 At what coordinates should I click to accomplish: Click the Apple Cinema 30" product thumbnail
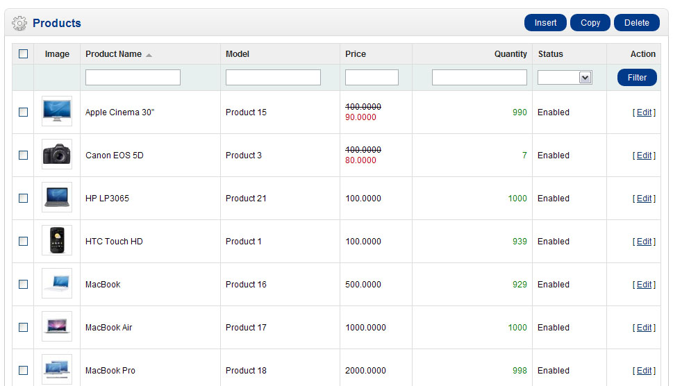coord(56,112)
